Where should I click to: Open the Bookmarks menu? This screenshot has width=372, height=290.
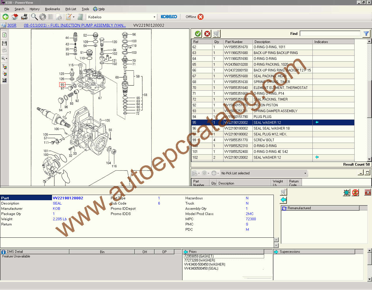[52, 9]
